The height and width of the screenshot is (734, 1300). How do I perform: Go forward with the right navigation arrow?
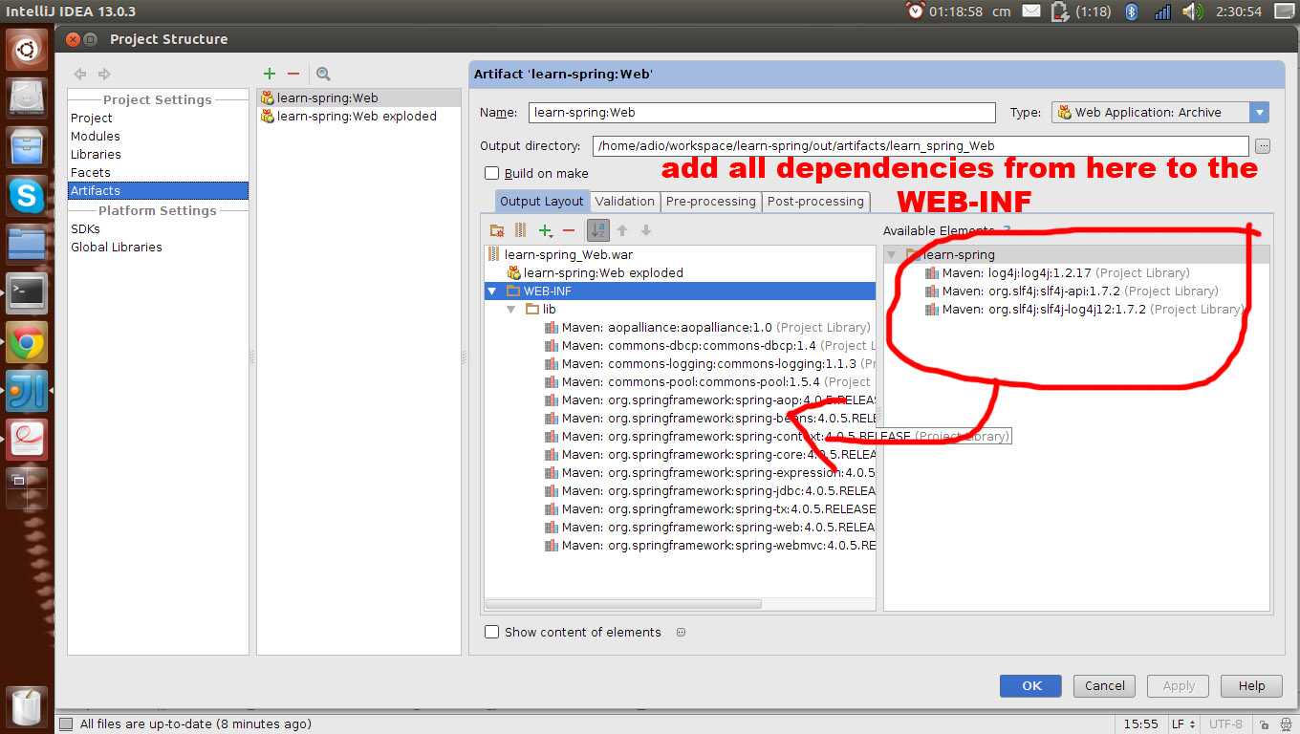(104, 74)
